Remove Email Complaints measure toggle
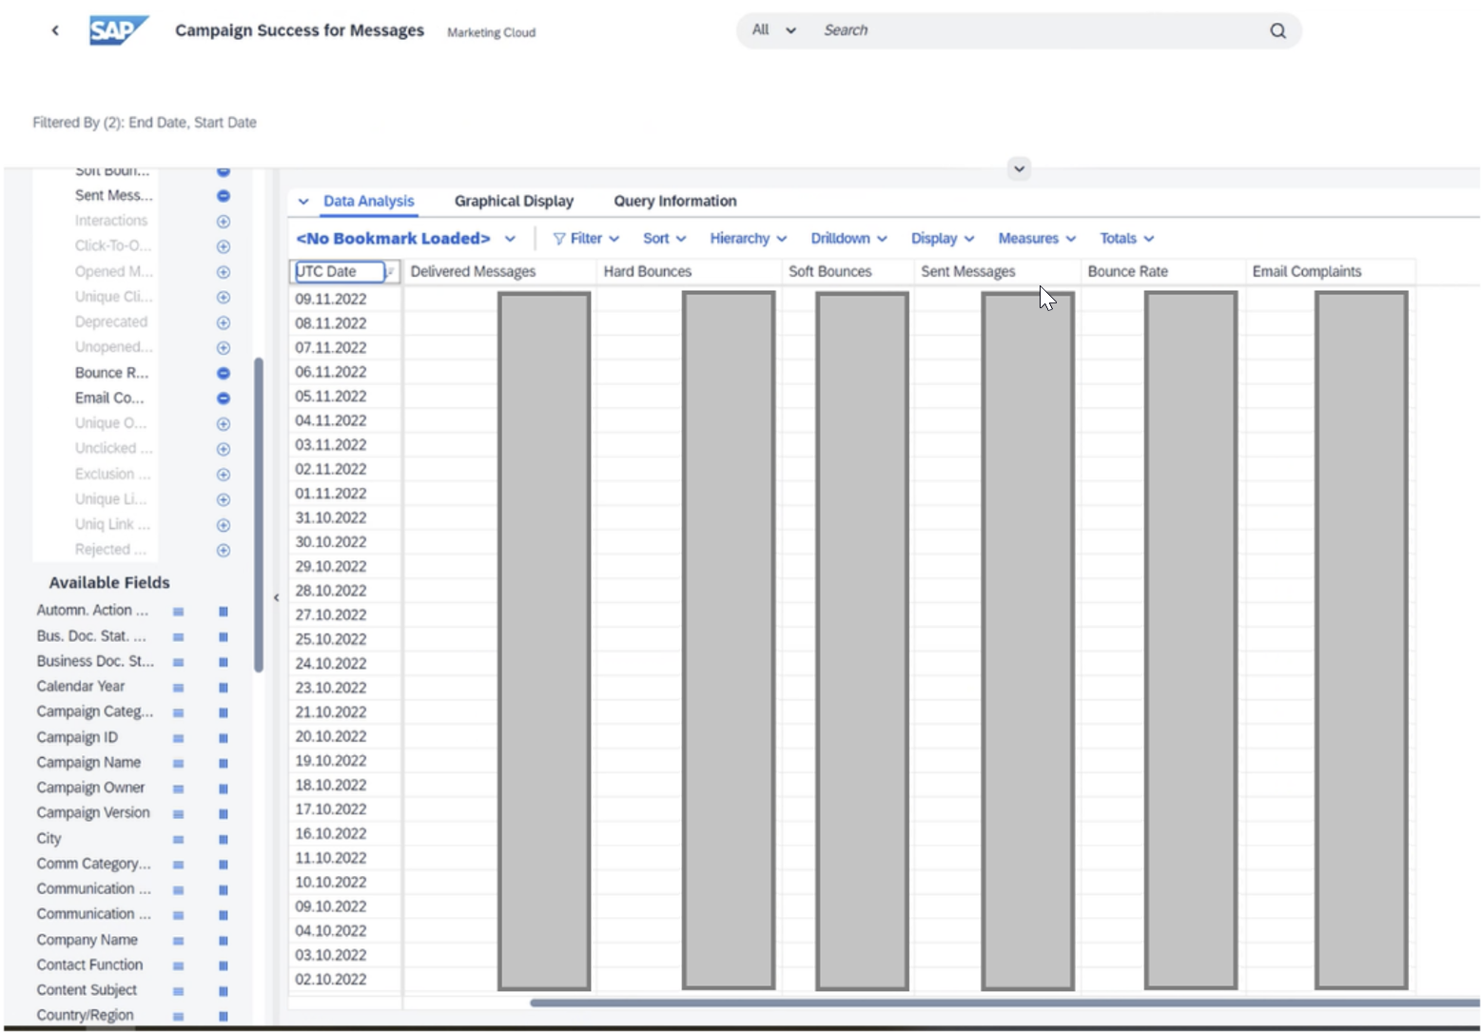Screen dimensions: 1481x1032 click(224, 399)
